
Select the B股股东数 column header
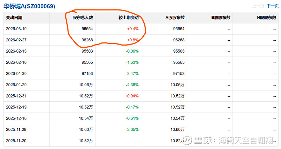click(x=221, y=18)
